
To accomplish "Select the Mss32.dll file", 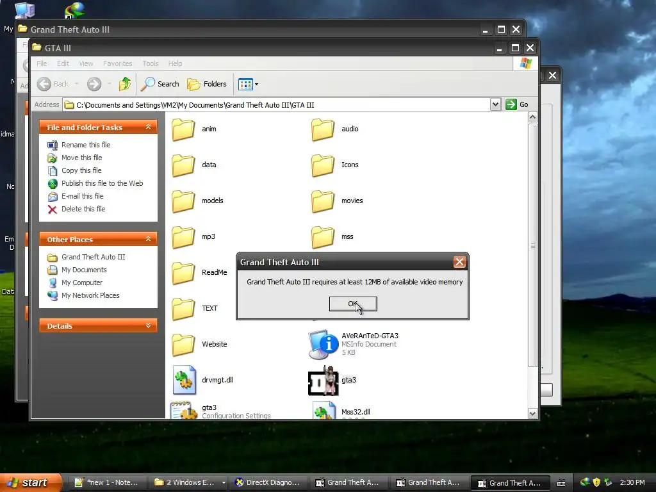I will [x=341, y=411].
